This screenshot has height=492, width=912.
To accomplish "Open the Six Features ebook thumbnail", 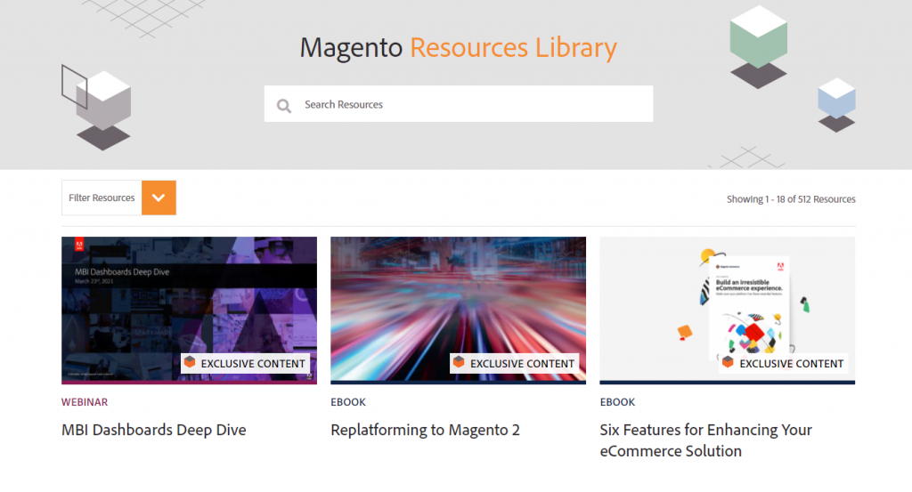I will click(727, 311).
